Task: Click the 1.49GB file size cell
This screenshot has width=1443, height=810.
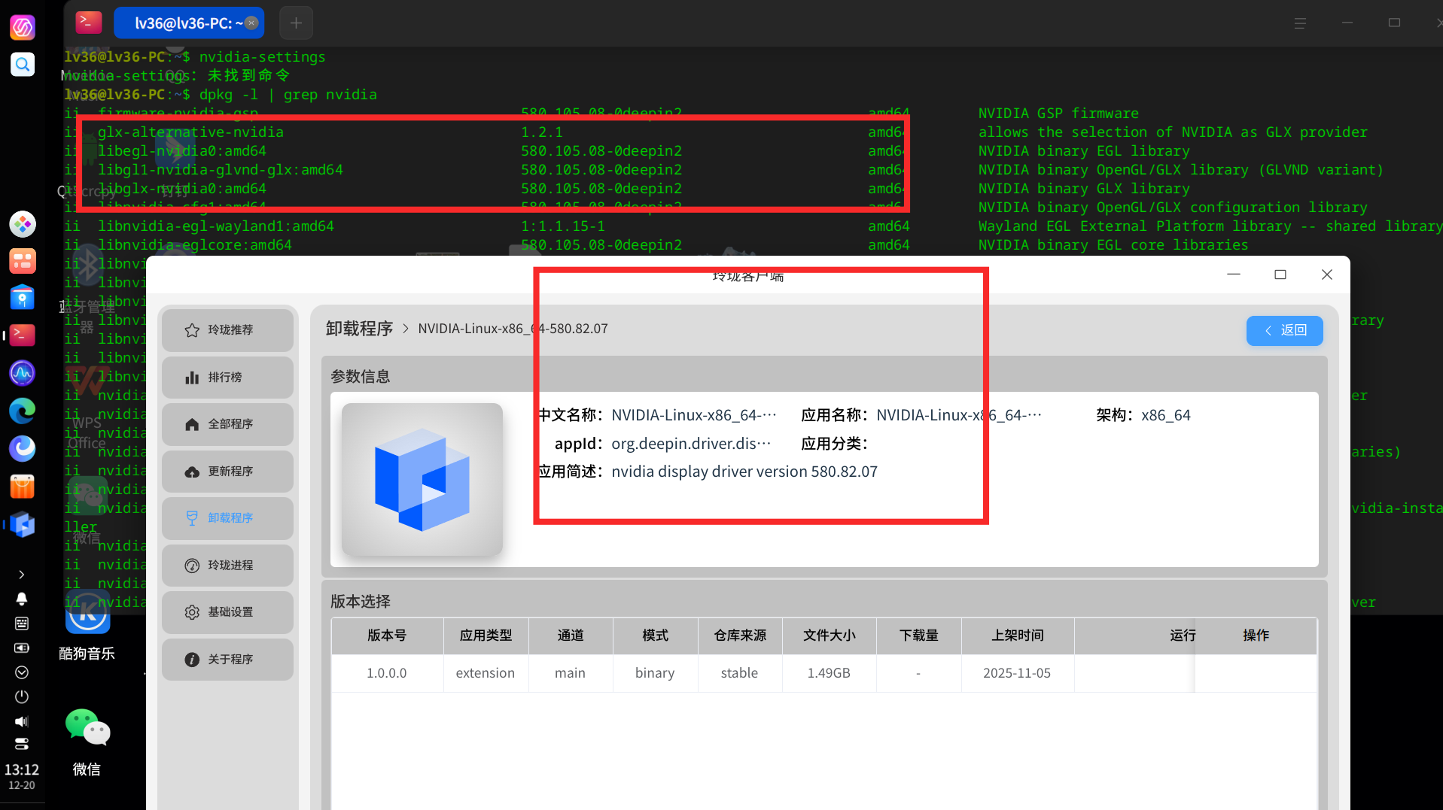Action: [829, 673]
